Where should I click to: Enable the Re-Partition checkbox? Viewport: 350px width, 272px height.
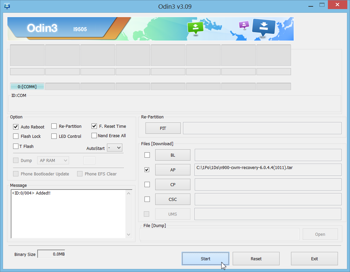[54, 126]
